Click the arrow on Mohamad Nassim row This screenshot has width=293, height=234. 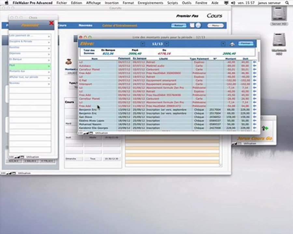pos(255,124)
